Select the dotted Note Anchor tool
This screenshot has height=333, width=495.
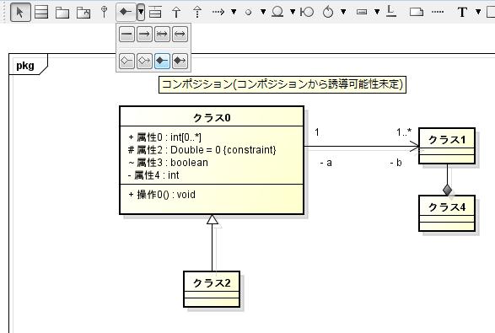437,13
